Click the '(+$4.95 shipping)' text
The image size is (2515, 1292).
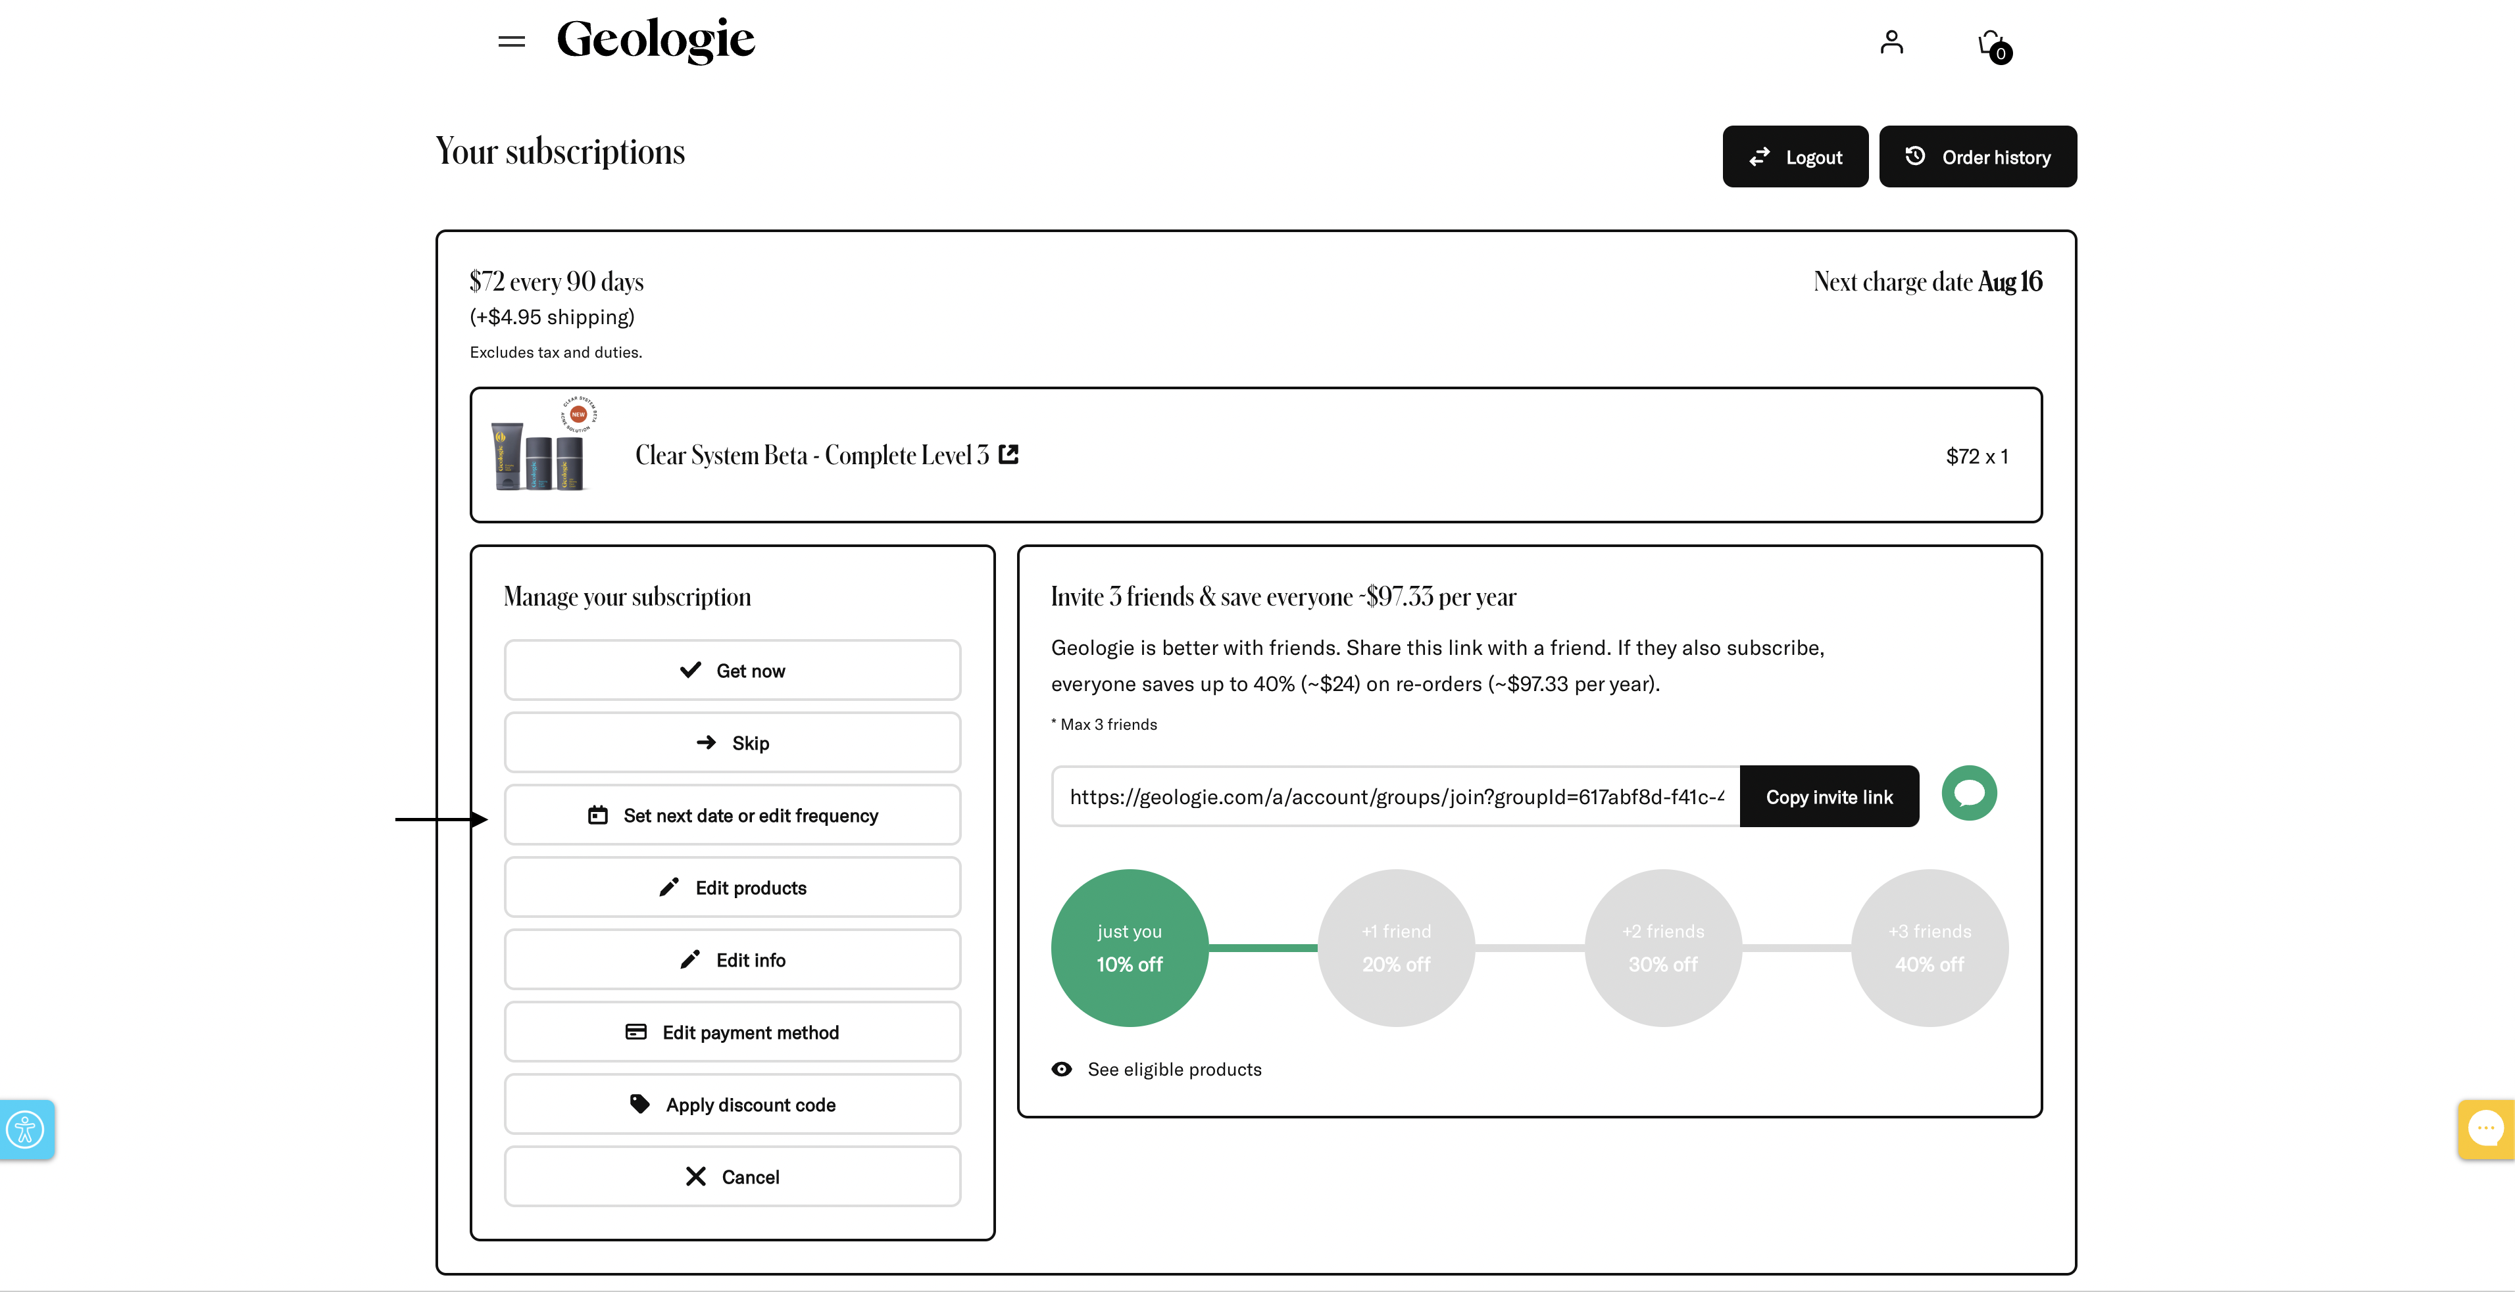click(x=552, y=317)
